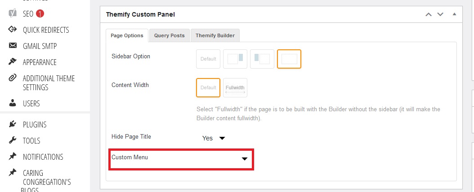Move the Themify panel down
Viewport: 474px width, 192px height.
click(440, 14)
